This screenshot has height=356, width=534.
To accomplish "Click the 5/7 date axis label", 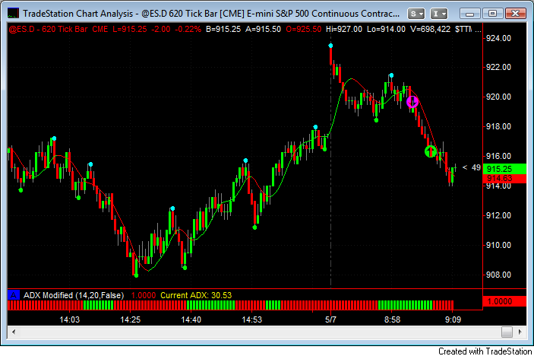I will point(330,319).
